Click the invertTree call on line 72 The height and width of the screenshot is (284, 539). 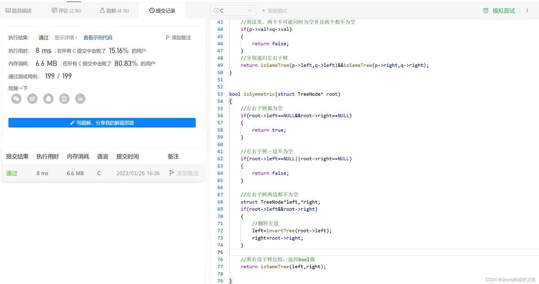click(281, 230)
